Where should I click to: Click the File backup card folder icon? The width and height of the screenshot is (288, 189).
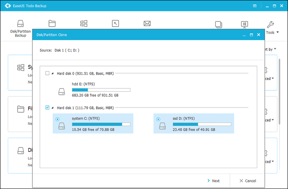(21, 109)
